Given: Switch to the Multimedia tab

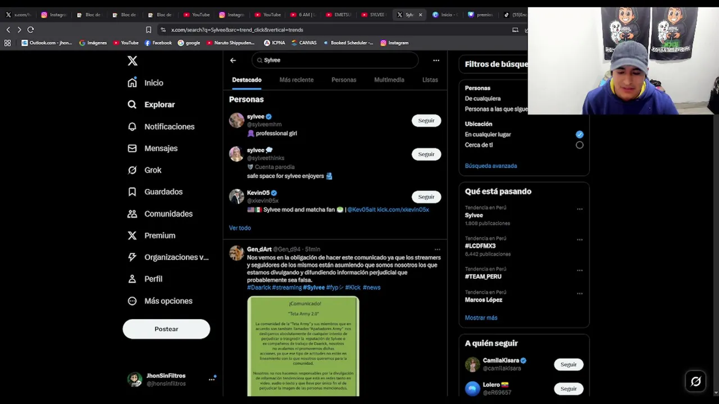Looking at the screenshot, I should point(389,80).
